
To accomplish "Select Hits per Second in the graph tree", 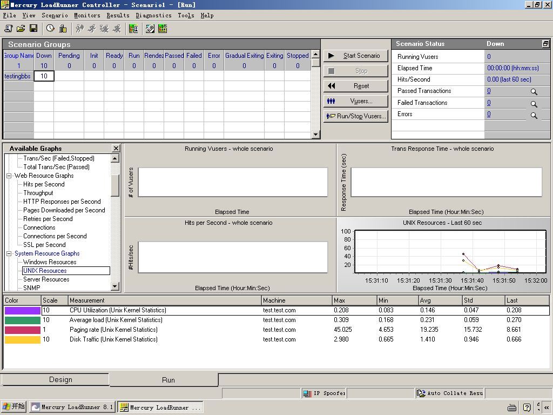I will [x=44, y=184].
